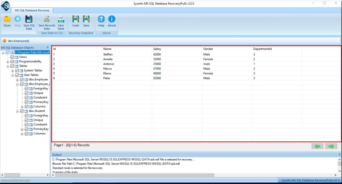The image size is (342, 184).
Task: Click the Output panel horizontal scrollbar thumb
Action: pos(135,175)
